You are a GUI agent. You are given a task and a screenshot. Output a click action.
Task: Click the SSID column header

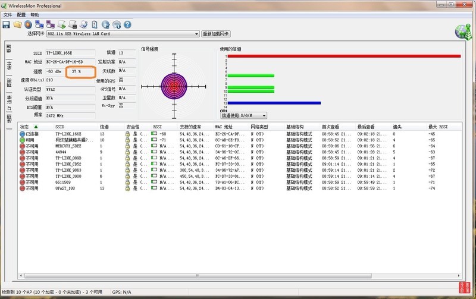pos(59,127)
